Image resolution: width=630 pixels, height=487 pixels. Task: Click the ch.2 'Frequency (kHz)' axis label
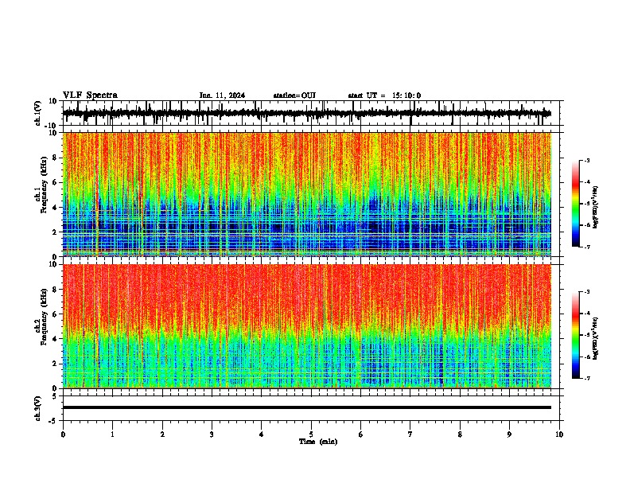pyautogui.click(x=44, y=317)
